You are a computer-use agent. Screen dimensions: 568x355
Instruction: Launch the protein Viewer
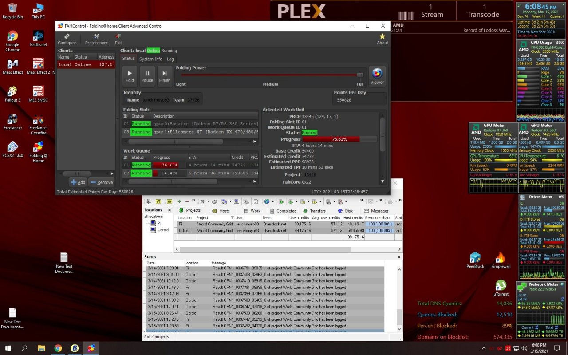pyautogui.click(x=377, y=76)
